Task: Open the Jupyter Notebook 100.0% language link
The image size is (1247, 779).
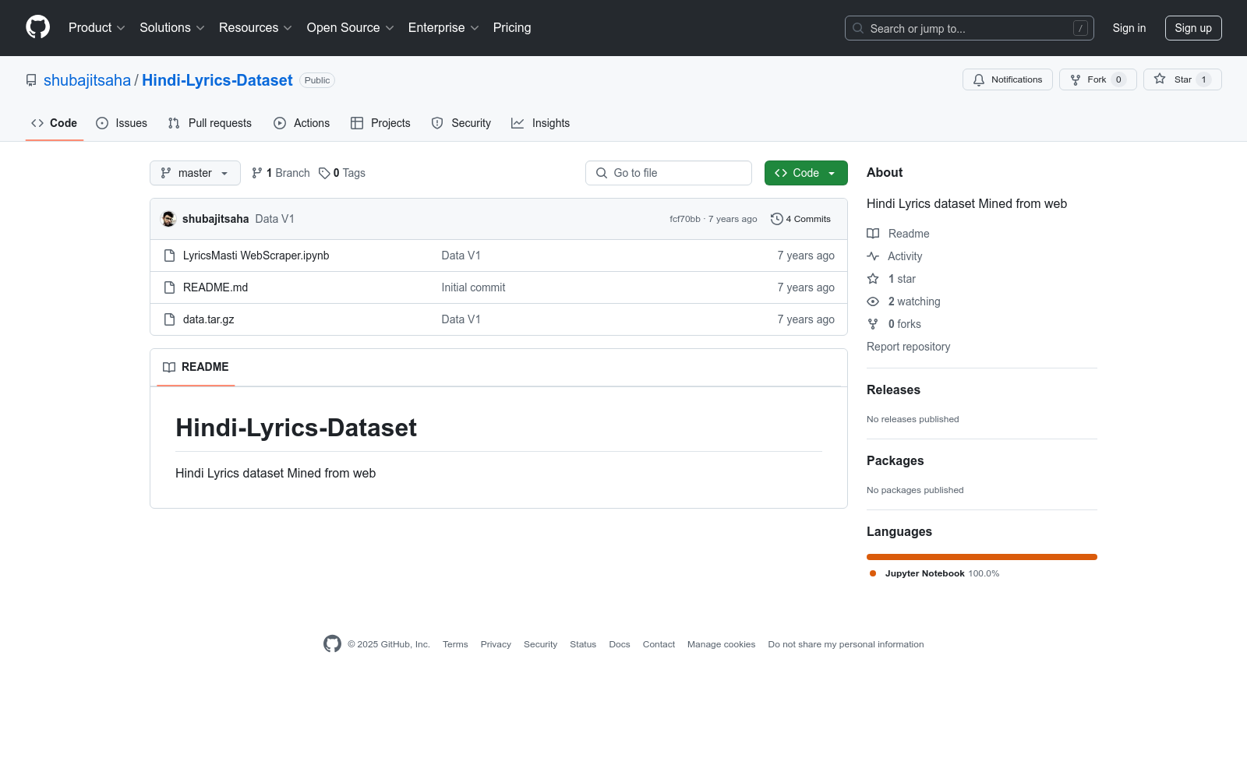Action: (x=934, y=573)
